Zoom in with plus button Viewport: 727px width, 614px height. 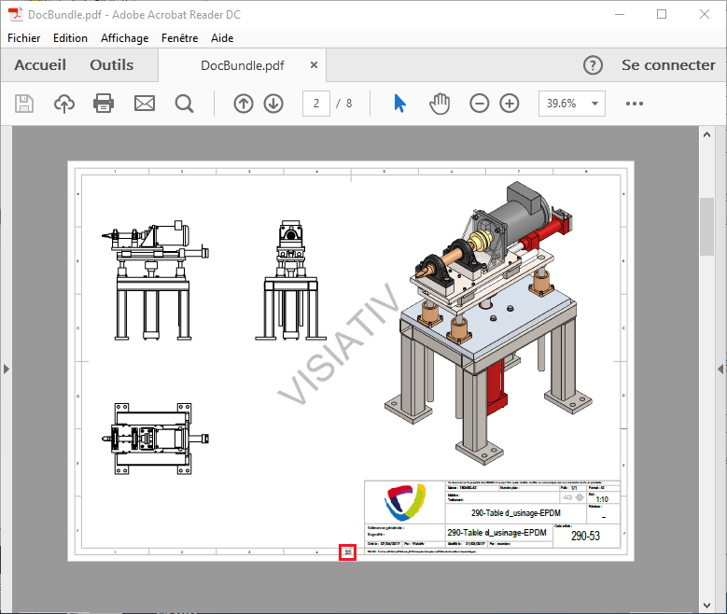510,104
